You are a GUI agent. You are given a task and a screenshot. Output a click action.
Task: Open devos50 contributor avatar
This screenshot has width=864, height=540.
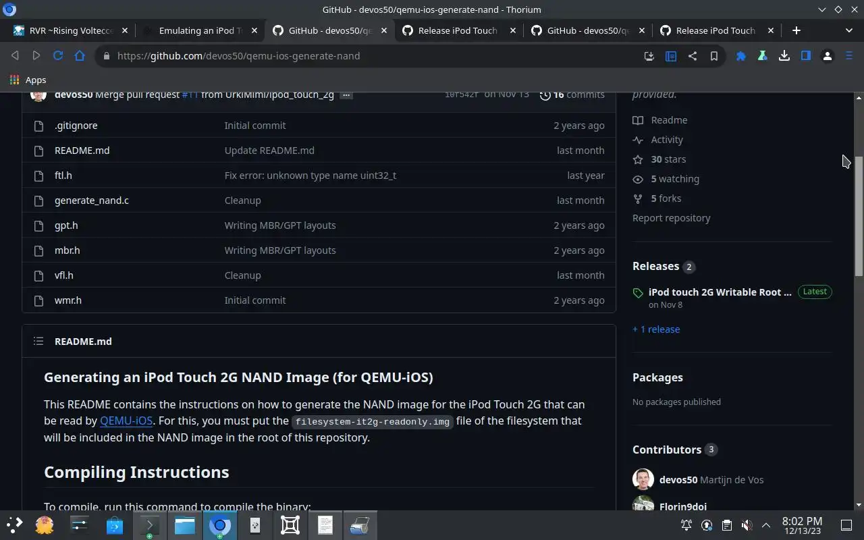pos(643,480)
